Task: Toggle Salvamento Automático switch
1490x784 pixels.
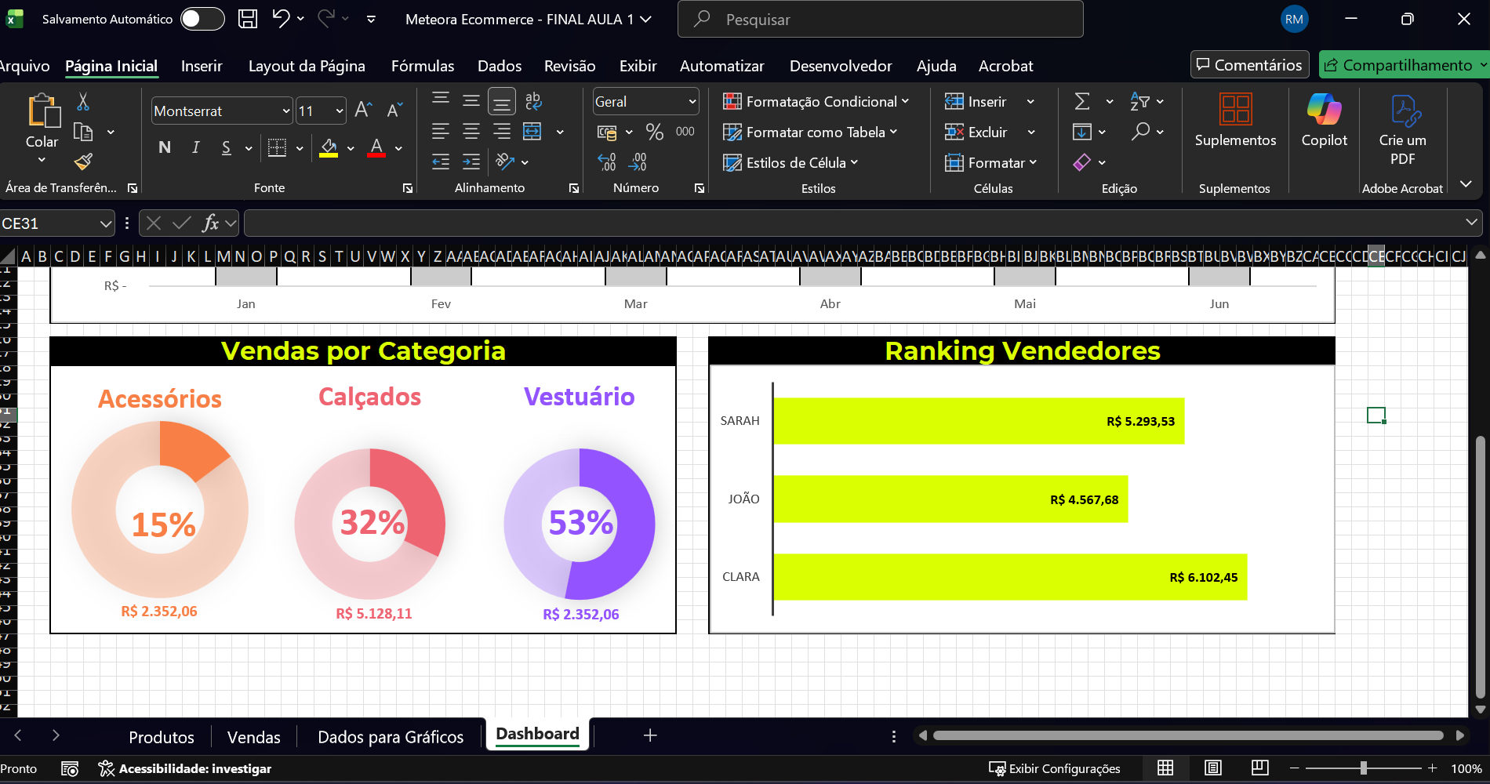Action: click(x=202, y=19)
